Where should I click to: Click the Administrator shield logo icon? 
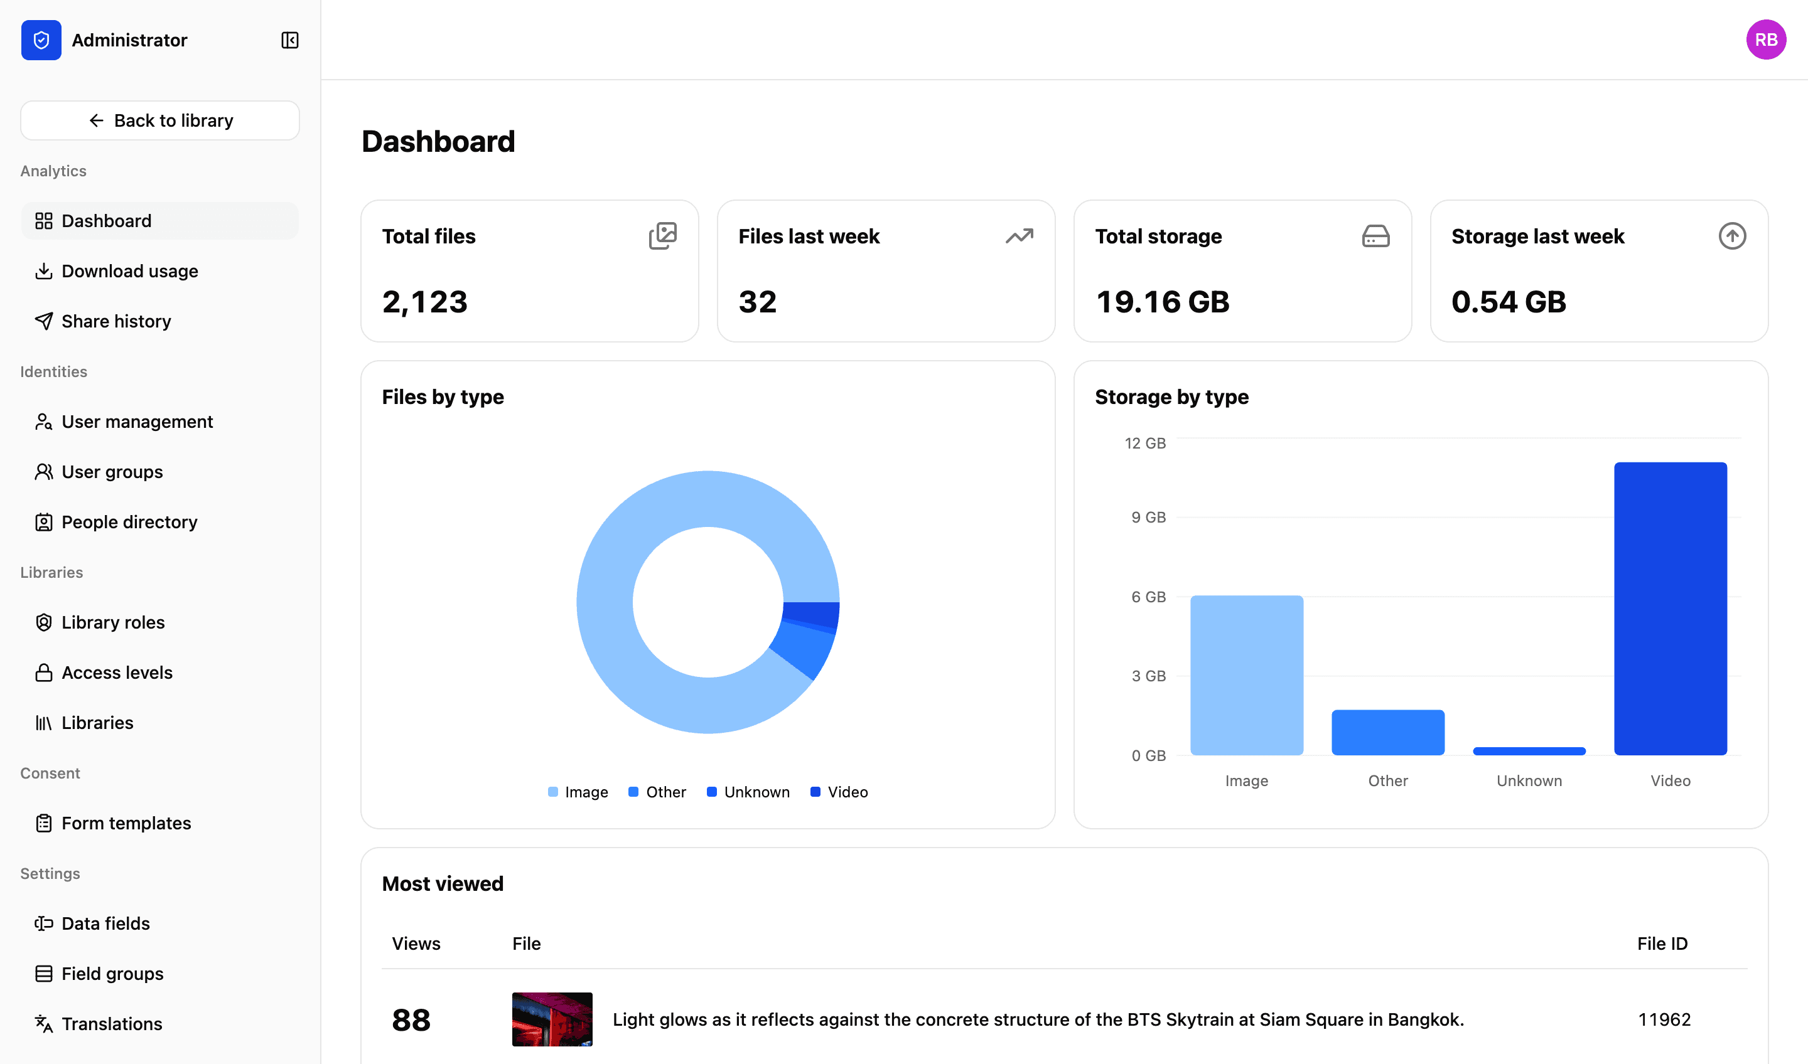tap(41, 40)
